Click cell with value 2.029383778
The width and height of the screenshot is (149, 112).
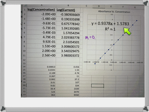click(x=68, y=38)
